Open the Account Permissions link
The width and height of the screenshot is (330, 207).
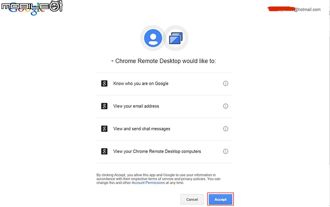[x=148, y=183]
